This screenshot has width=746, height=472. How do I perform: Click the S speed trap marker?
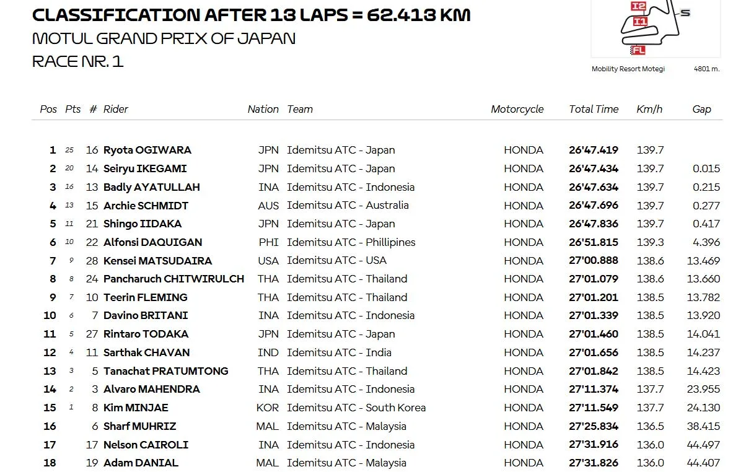click(685, 12)
